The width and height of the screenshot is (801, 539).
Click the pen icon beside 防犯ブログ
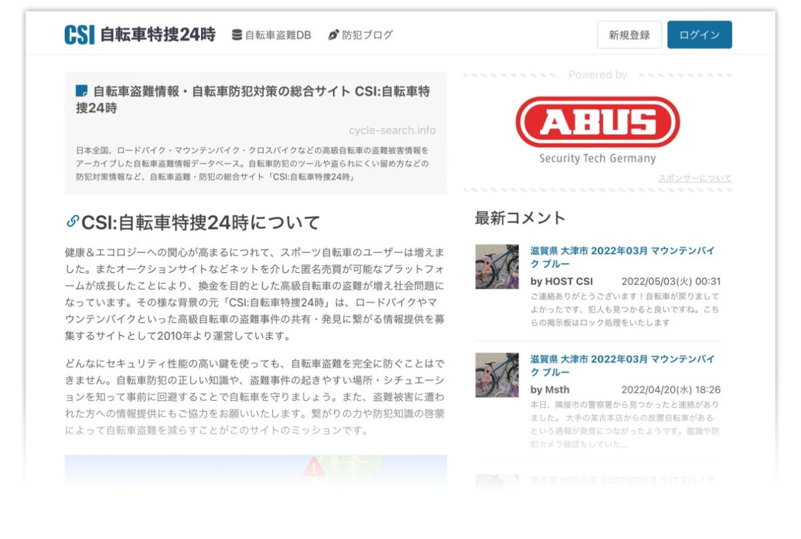pos(333,35)
